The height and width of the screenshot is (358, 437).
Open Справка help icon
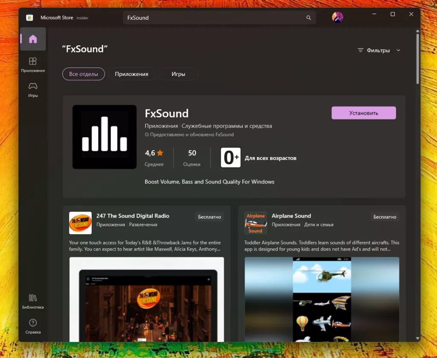point(33,326)
